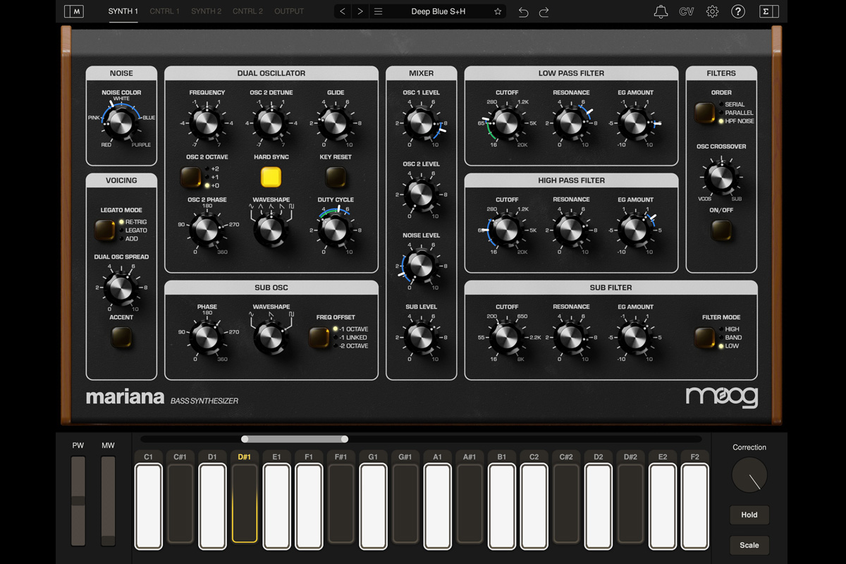Click the Hold button
This screenshot has width=846, height=564.
749,515
